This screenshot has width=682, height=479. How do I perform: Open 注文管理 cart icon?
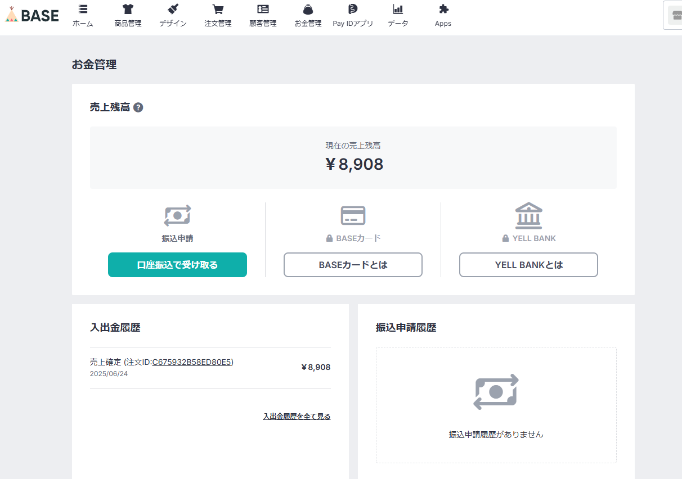[218, 9]
